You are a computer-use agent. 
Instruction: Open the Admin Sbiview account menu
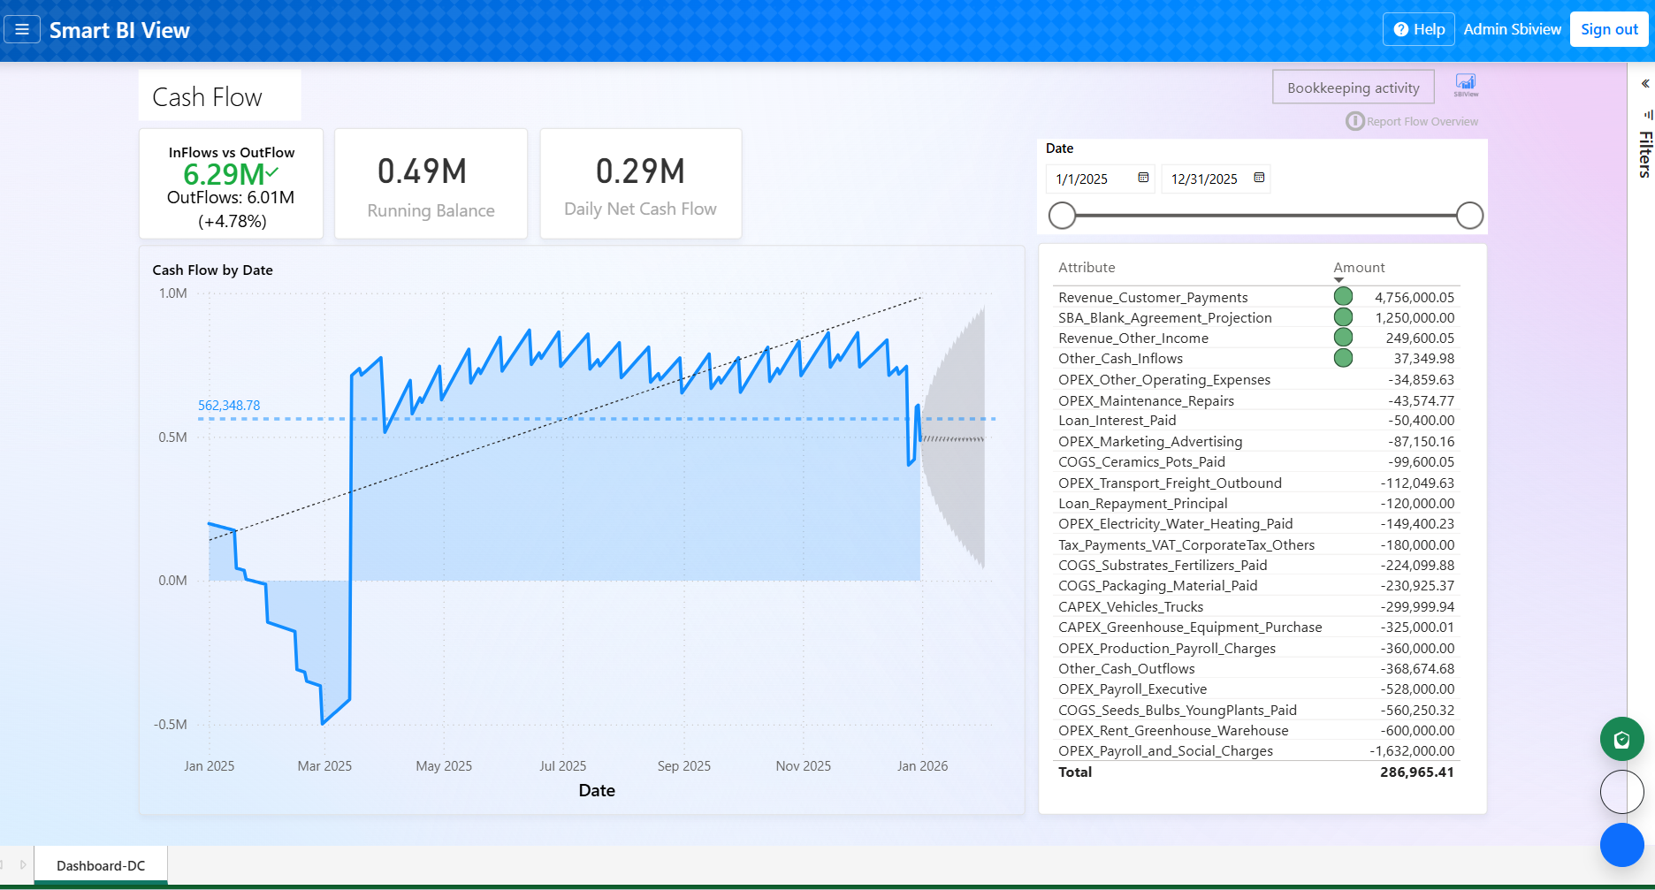(x=1512, y=28)
